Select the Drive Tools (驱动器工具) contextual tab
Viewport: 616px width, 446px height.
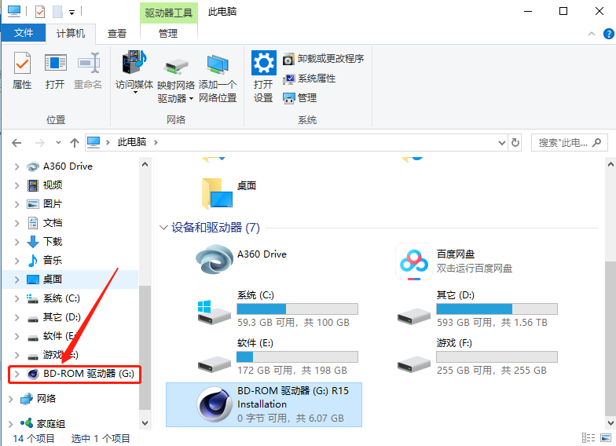(x=168, y=13)
